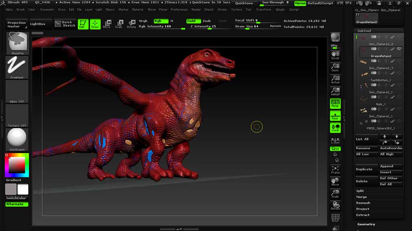Render with the BPR button

[x=335, y=37]
